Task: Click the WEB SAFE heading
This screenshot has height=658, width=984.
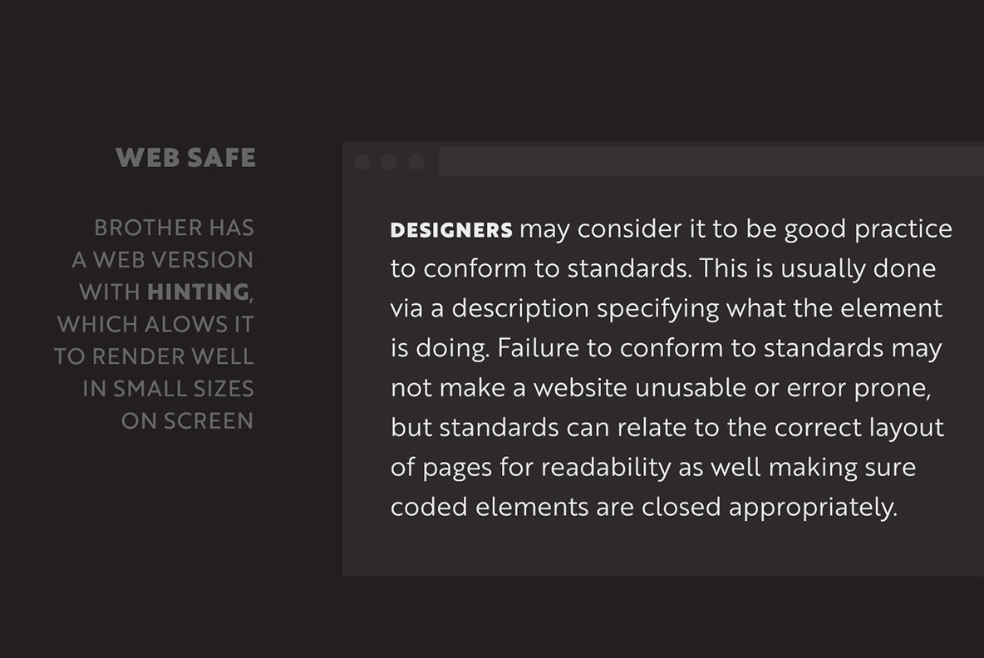Action: coord(185,158)
